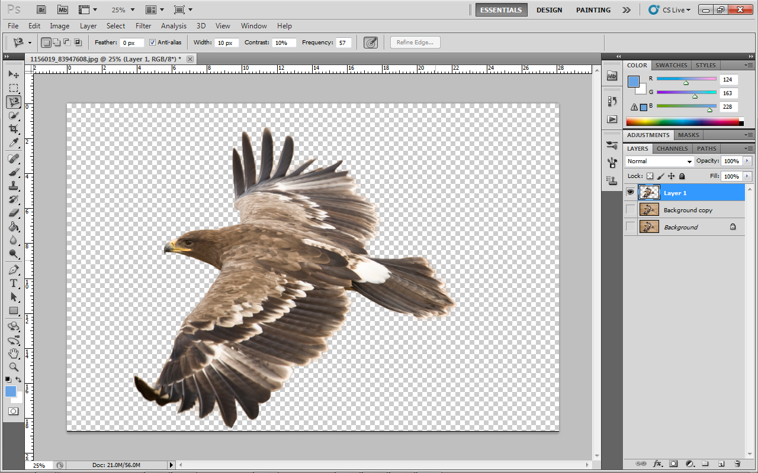758x473 pixels.
Task: Expand the layer Opacity slider arrow
Action: [747, 161]
